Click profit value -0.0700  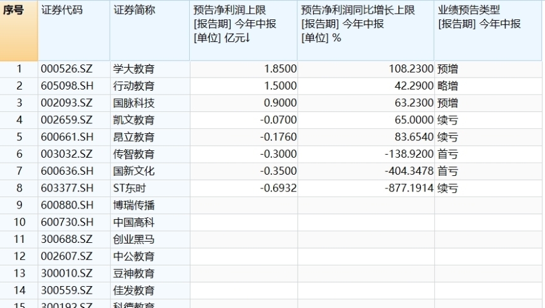click(x=278, y=120)
